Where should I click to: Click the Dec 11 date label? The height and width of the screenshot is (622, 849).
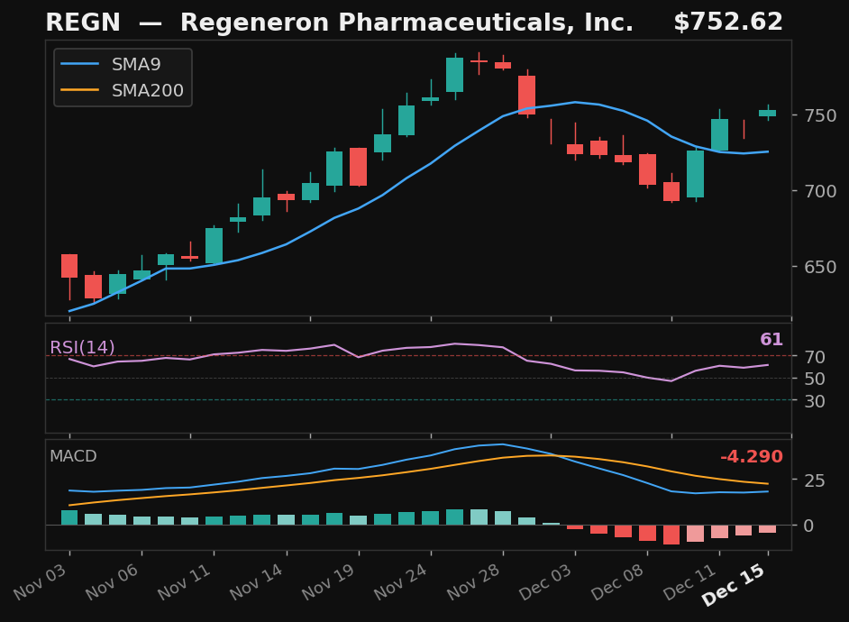pos(691,582)
